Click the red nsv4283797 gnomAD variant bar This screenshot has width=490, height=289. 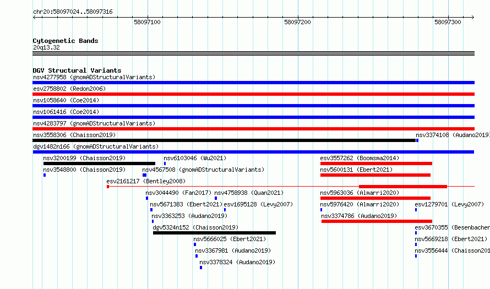coord(253,129)
